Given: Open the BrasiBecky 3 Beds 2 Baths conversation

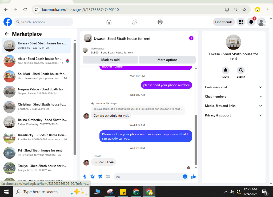Looking at the screenshot, I should 36,137.
